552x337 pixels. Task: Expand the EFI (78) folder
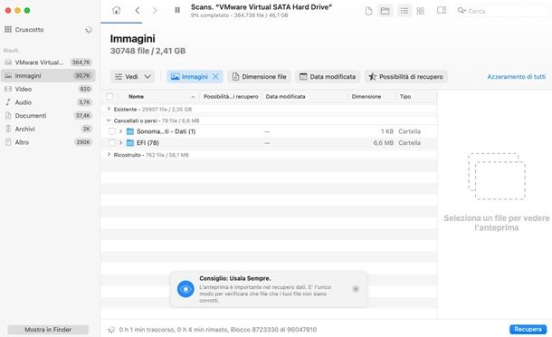(120, 142)
